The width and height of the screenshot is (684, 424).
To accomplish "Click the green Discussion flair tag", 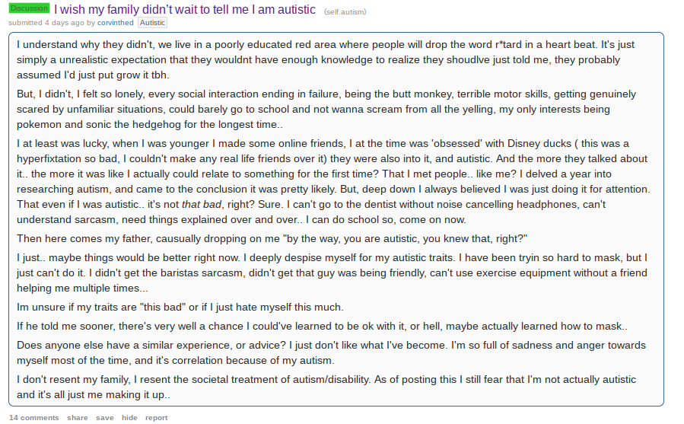I will point(29,8).
